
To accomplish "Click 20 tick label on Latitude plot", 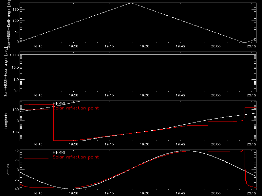I will pos(17,160).
